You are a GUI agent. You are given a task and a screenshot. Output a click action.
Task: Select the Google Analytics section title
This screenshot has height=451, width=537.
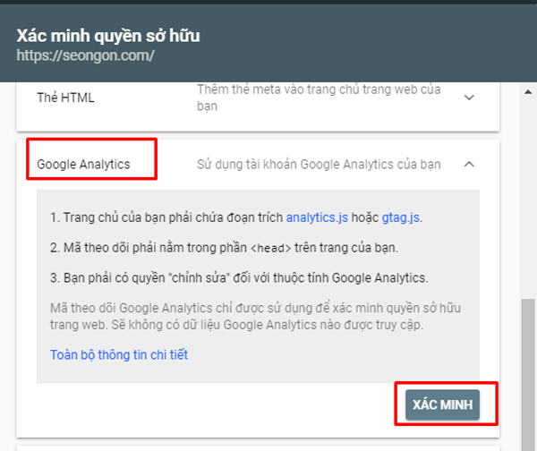tap(83, 165)
